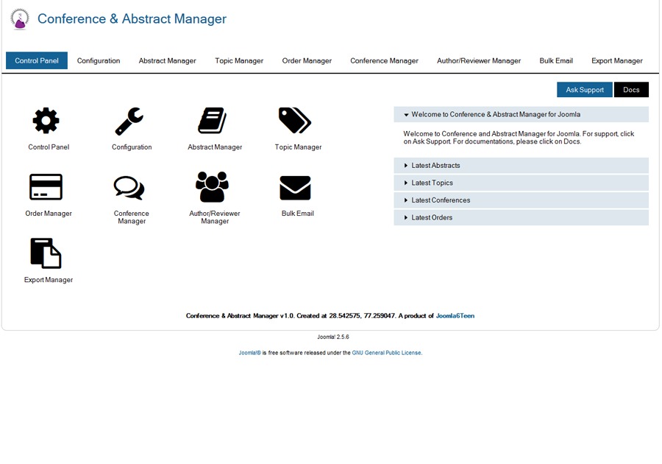
Task: Expand the Latest Abstracts panel
Action: pyautogui.click(x=521, y=165)
